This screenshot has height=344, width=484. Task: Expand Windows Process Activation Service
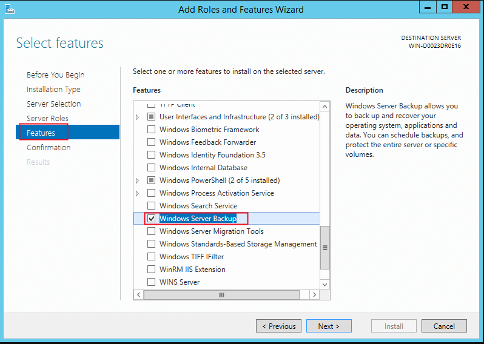(138, 193)
